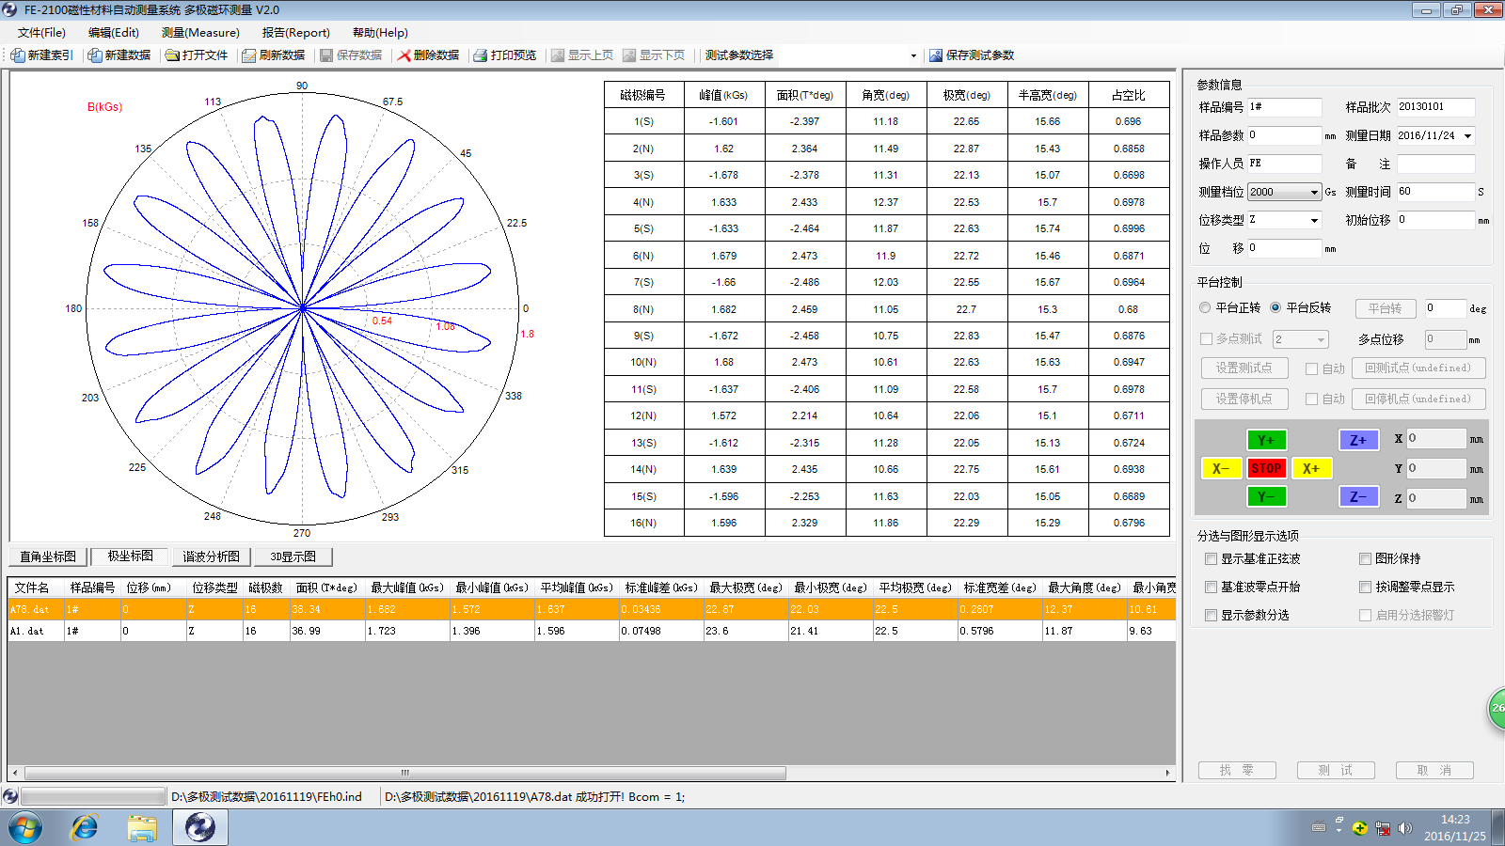Open 文件(File) menu
1505x846 pixels.
tap(42, 32)
